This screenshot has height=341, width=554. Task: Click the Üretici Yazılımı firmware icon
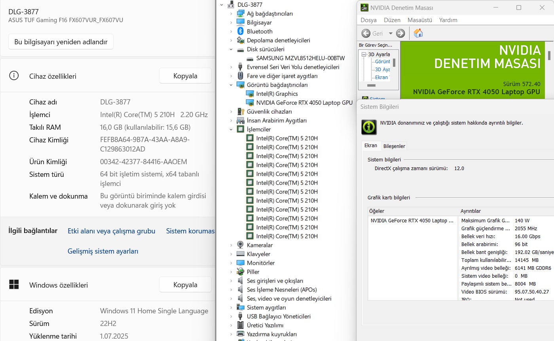[241, 325]
